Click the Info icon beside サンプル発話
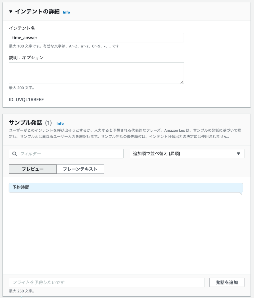This screenshot has width=254, height=298. click(x=60, y=123)
